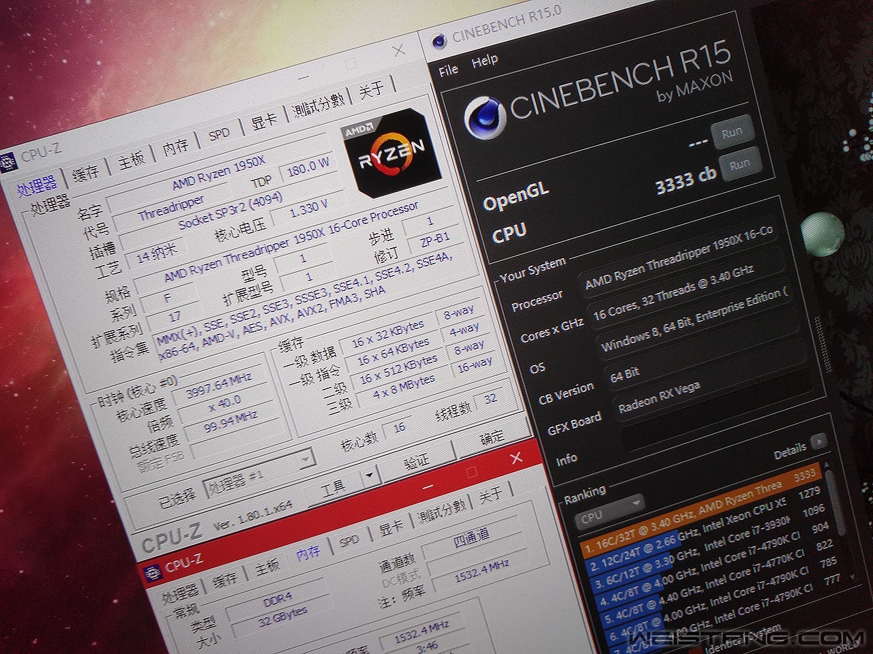This screenshot has height=654, width=873.
Task: Open Details arrow button in Cinebench
Action: point(818,441)
